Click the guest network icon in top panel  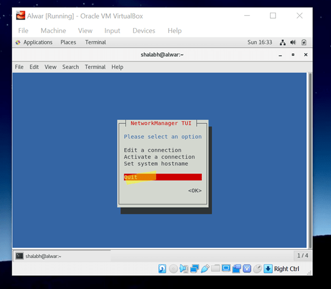click(283, 42)
